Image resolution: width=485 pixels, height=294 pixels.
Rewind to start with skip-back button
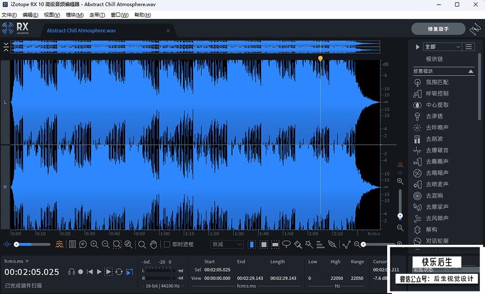90,272
